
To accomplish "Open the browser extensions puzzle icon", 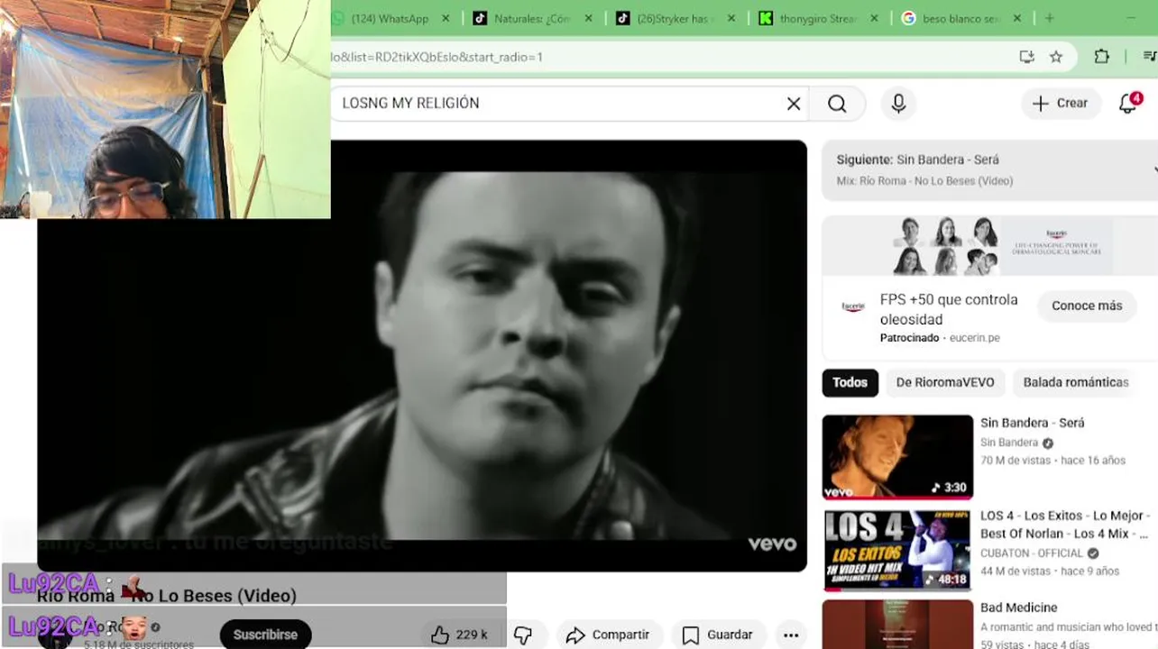I will pyautogui.click(x=1101, y=57).
